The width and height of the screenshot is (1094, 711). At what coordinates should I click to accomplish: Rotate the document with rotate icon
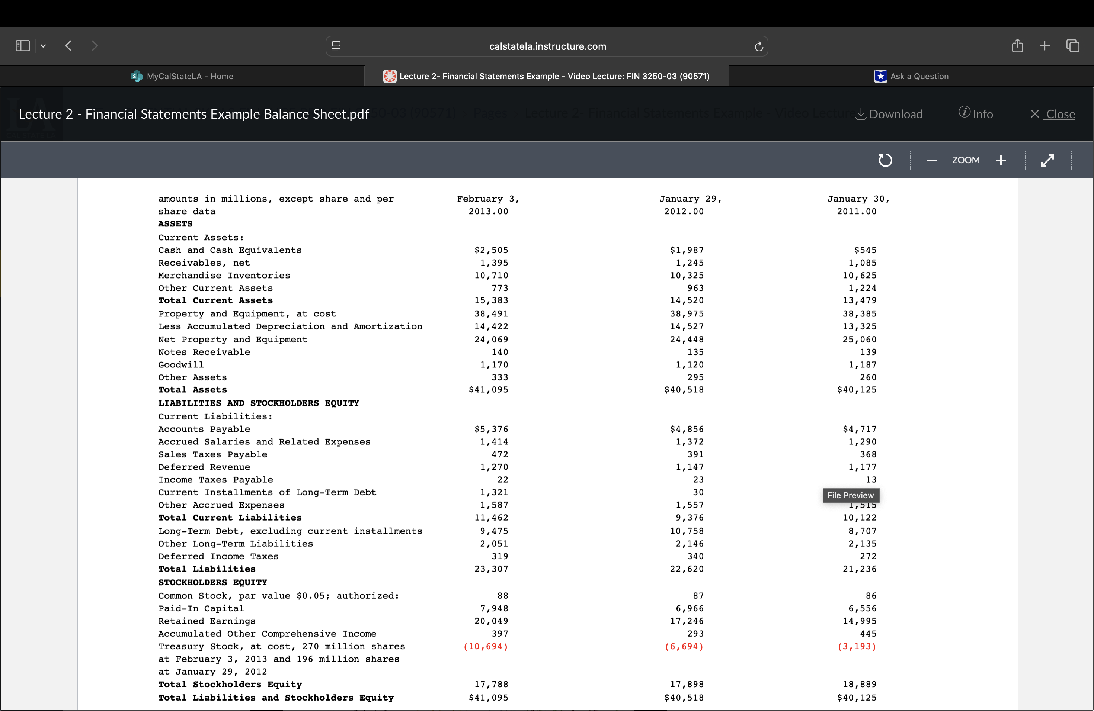coord(885,160)
